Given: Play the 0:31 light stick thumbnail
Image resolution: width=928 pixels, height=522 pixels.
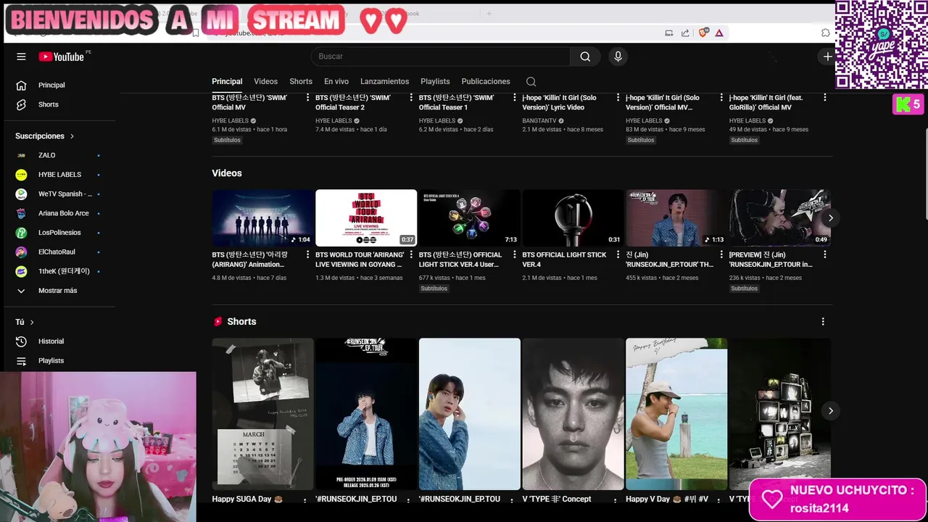Looking at the screenshot, I should point(573,217).
